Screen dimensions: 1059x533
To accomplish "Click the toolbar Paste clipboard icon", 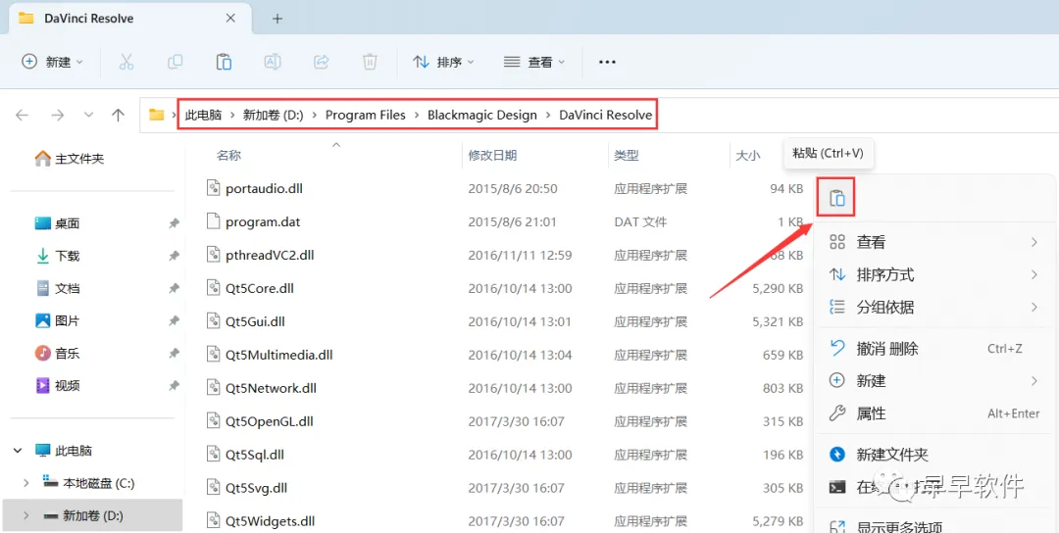I will click(x=224, y=62).
